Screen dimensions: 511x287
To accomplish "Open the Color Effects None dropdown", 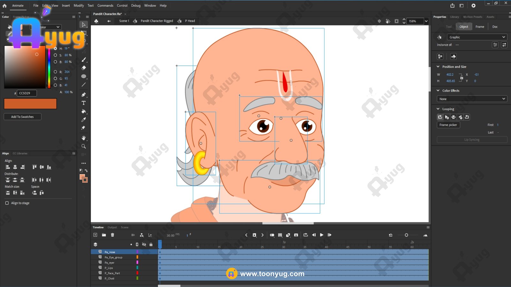I will [472, 99].
